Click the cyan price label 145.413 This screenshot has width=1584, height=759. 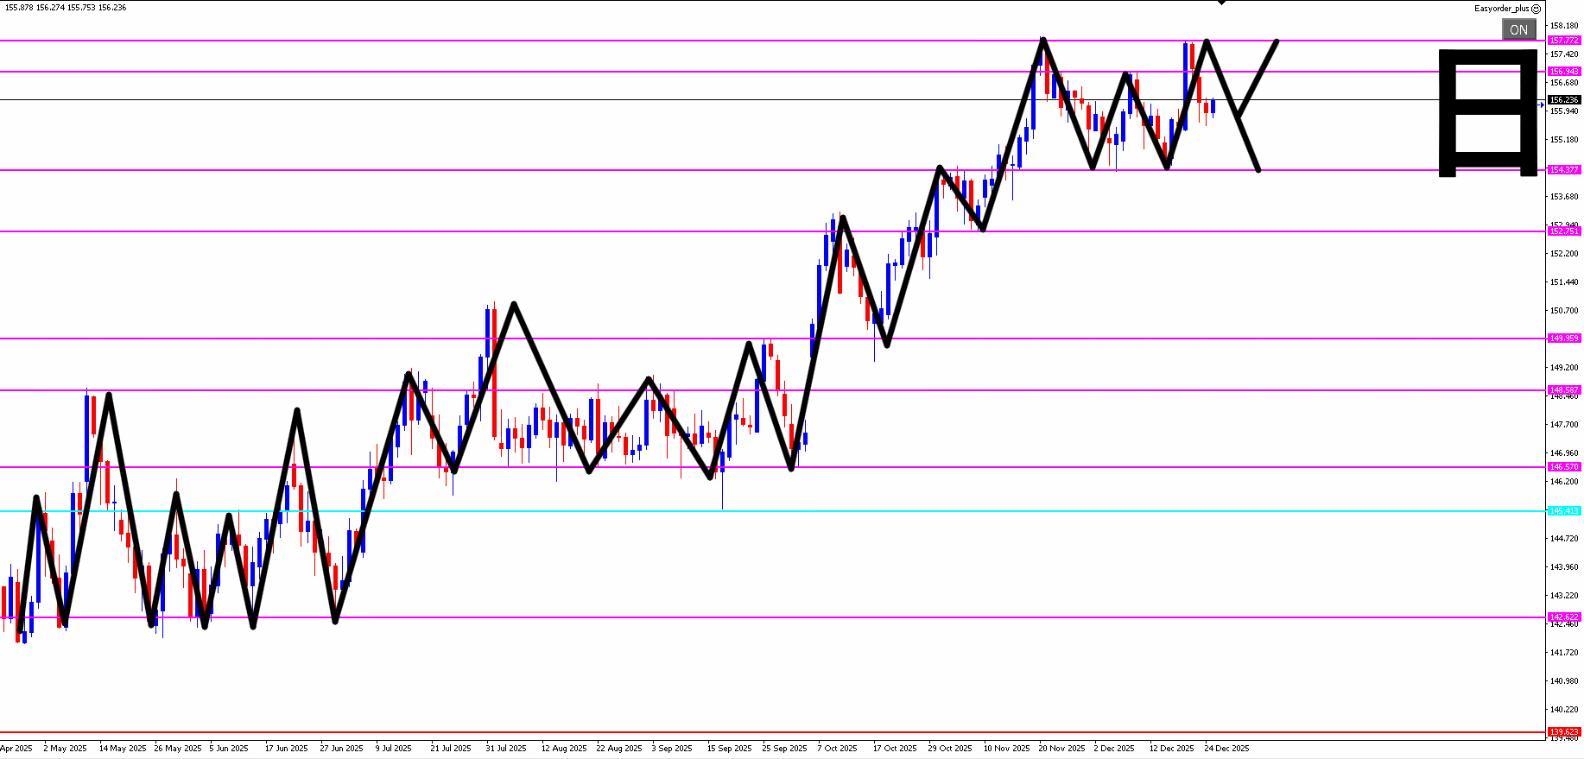[x=1564, y=511]
